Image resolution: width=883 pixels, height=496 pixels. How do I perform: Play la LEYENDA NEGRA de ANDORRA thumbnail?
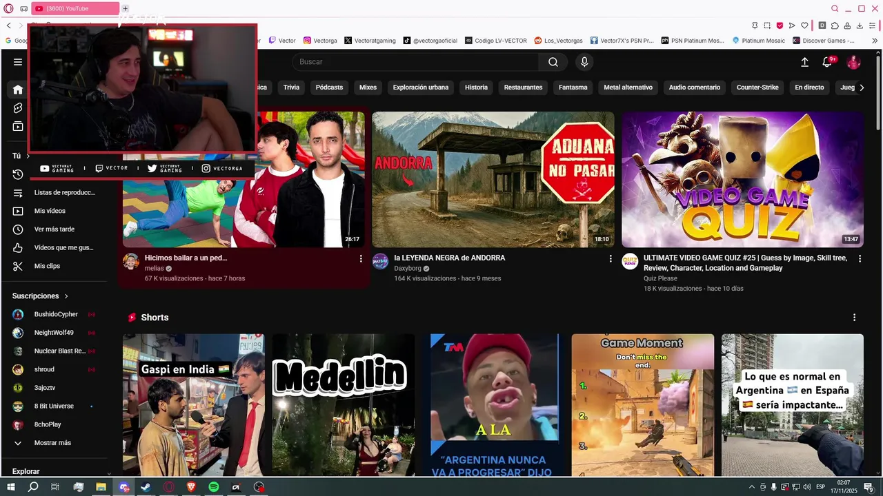[493, 179]
